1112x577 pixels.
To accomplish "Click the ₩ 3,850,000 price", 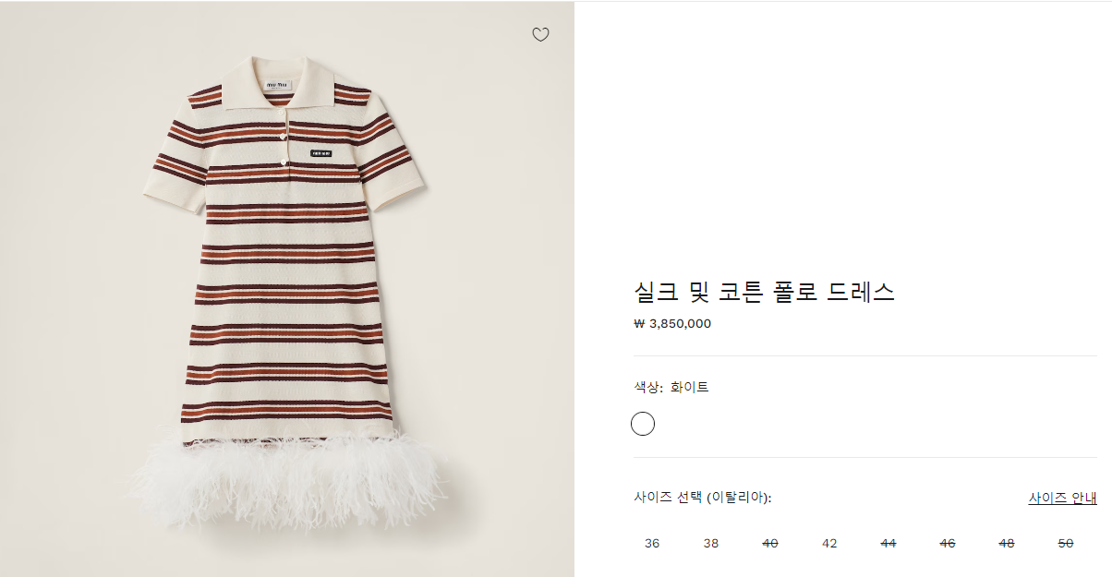I will (x=672, y=324).
